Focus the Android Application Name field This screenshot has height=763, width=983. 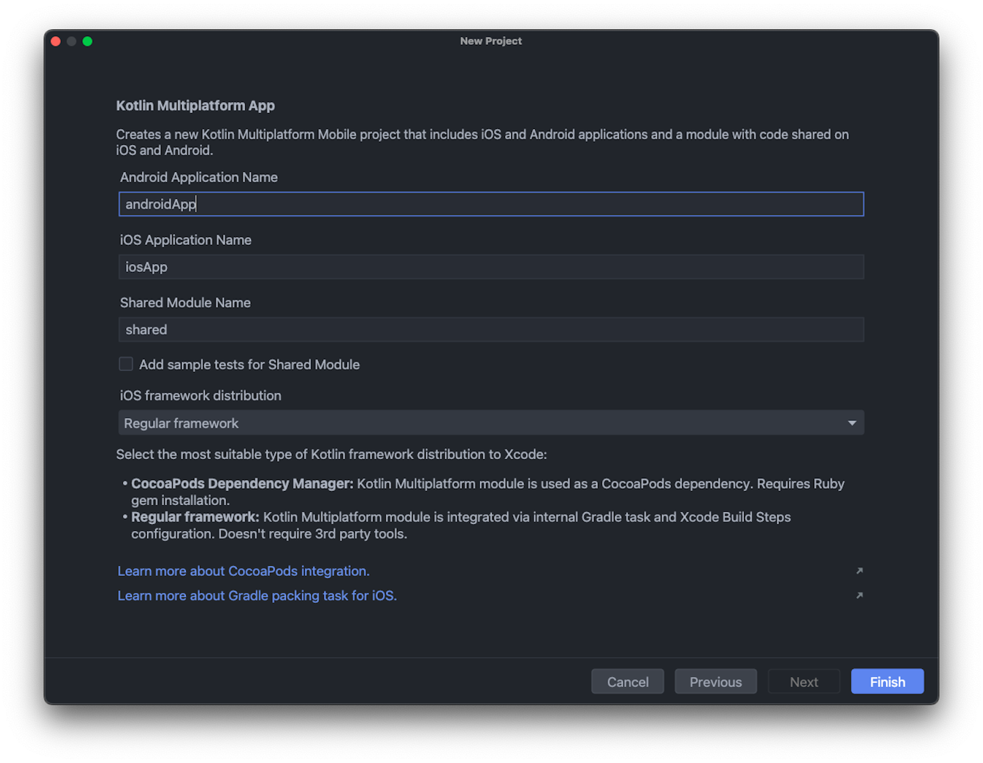pyautogui.click(x=491, y=204)
